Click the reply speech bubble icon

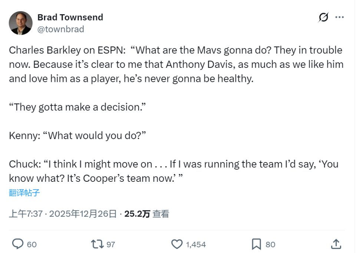tap(18, 244)
